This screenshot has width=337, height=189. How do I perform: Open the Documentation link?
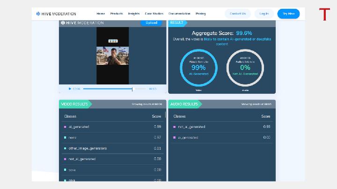(179, 14)
